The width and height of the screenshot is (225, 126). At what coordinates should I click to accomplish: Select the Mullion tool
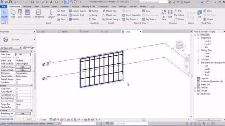(74, 19)
